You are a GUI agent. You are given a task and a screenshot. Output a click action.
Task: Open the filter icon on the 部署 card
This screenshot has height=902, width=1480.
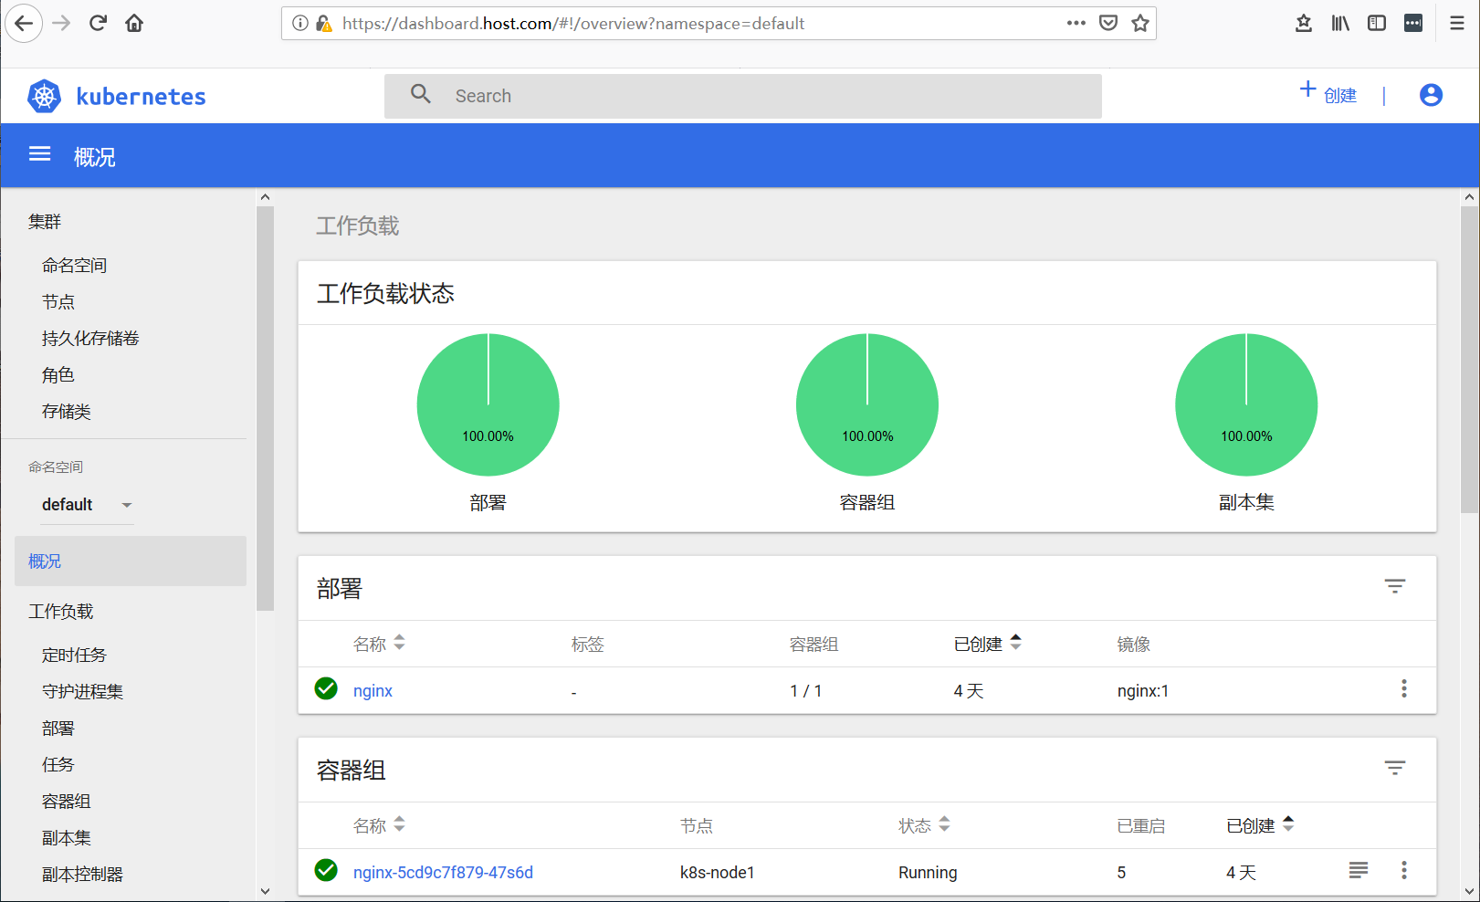click(1394, 586)
